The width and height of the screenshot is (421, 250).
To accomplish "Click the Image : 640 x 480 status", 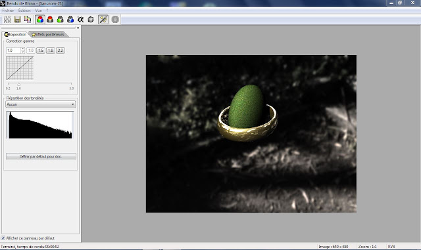I will click(334, 247).
